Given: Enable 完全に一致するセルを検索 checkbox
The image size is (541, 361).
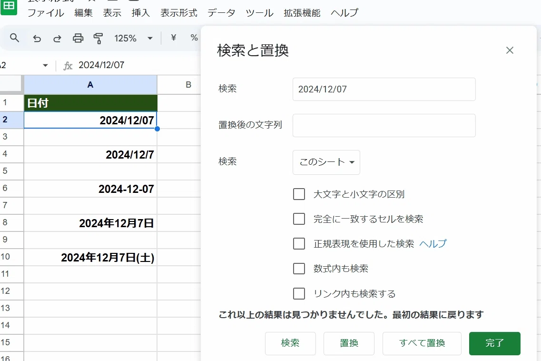Looking at the screenshot, I should 299,219.
